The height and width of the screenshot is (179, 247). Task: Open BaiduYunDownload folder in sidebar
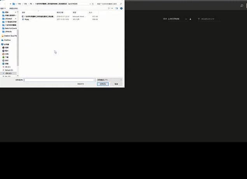pyautogui.click(x=9, y=28)
